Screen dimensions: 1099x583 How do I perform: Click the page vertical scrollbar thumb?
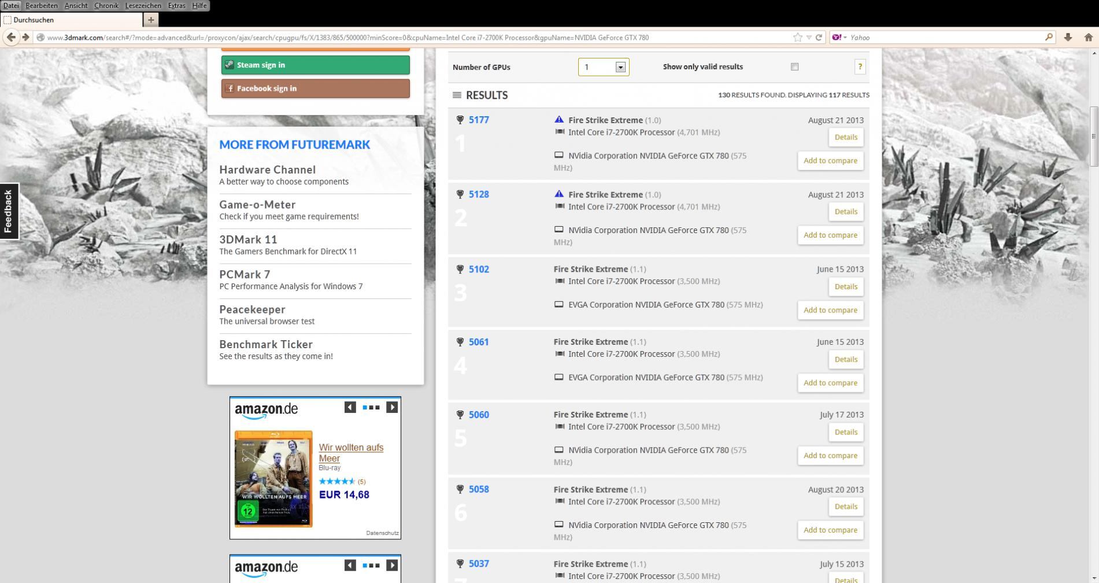click(x=1093, y=137)
